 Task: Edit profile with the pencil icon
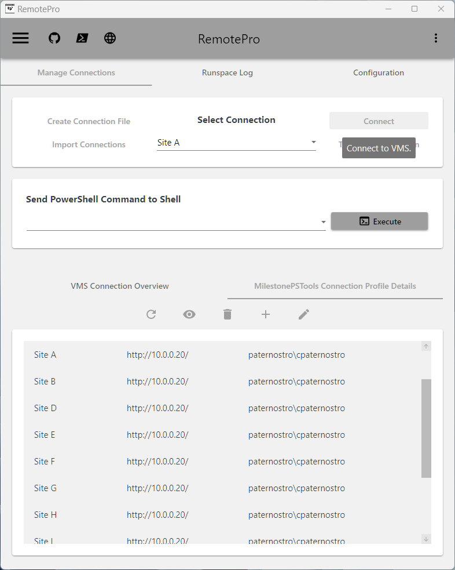304,314
